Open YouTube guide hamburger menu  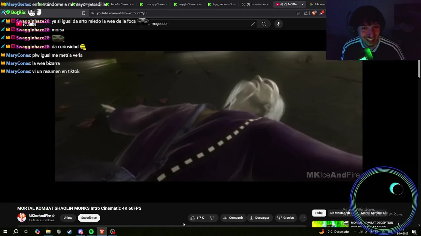[x=8, y=24]
